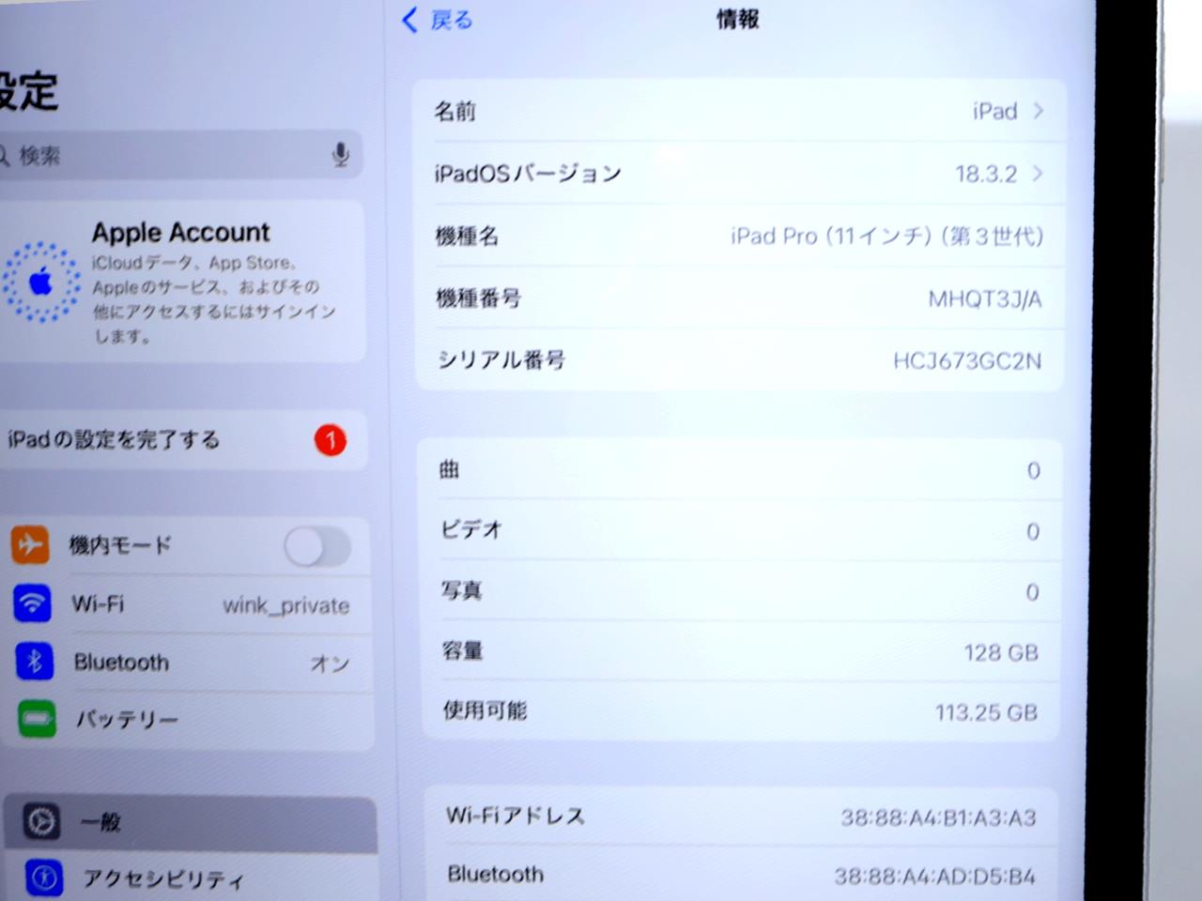The height and width of the screenshot is (901, 1202).
Task: Tap the ビデオ row label
Action: click(471, 529)
